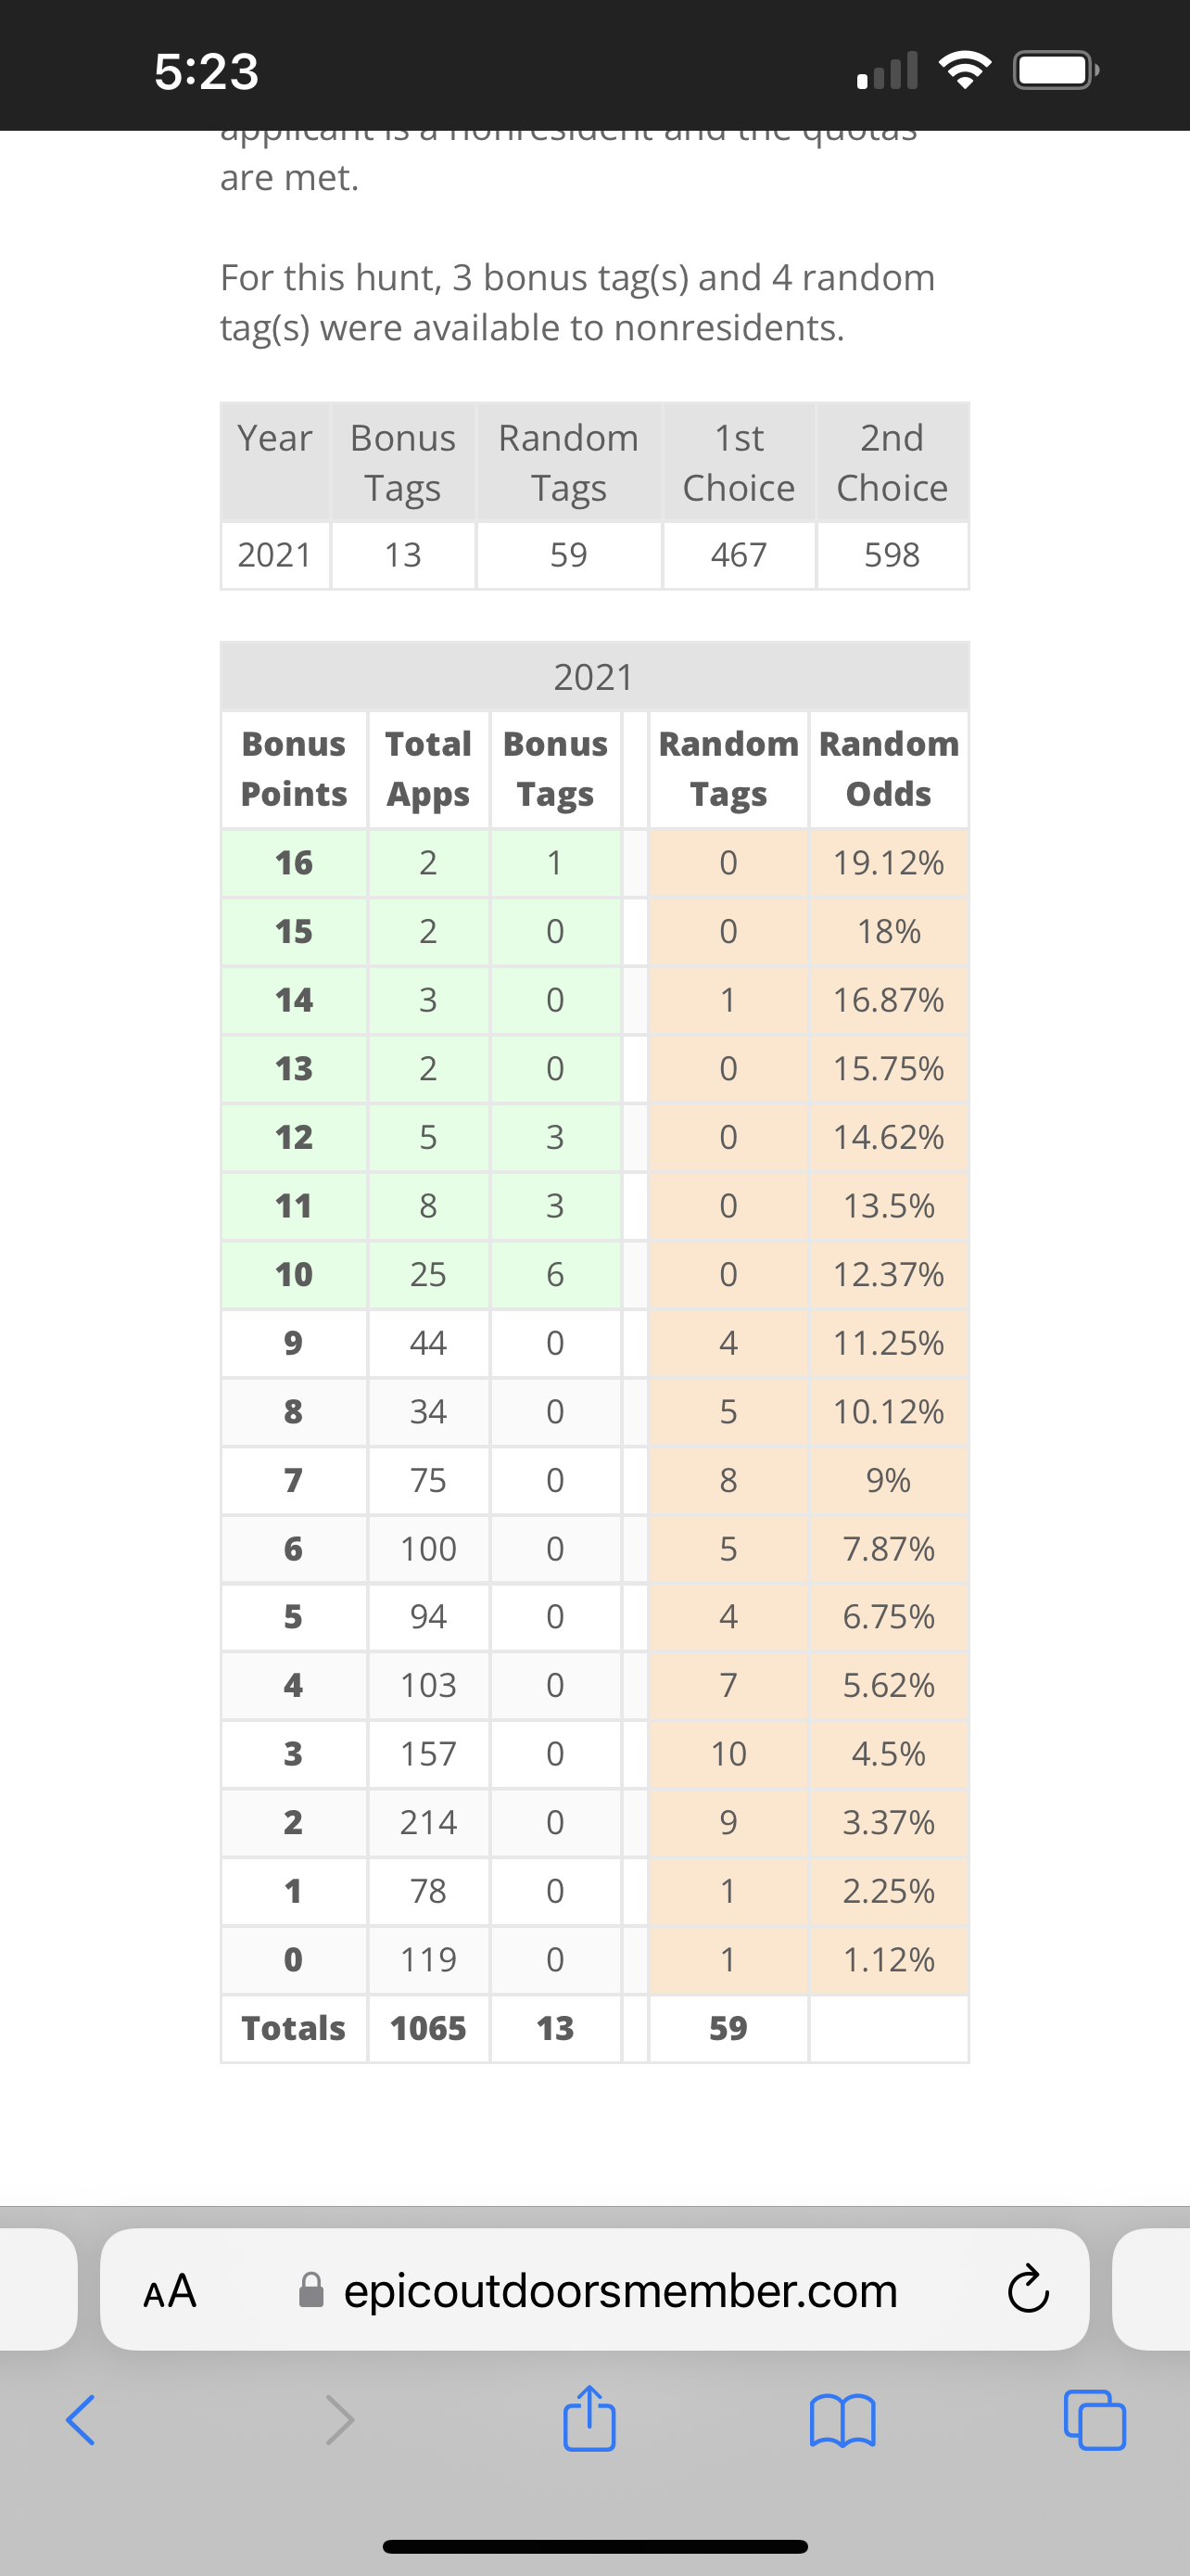Viewport: 1190px width, 2576px height.
Task: Open the AA reader options
Action: point(170,2291)
